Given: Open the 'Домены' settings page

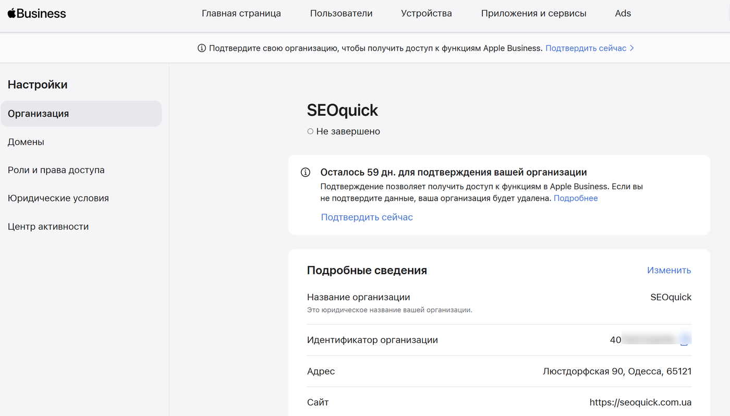Looking at the screenshot, I should click(26, 142).
